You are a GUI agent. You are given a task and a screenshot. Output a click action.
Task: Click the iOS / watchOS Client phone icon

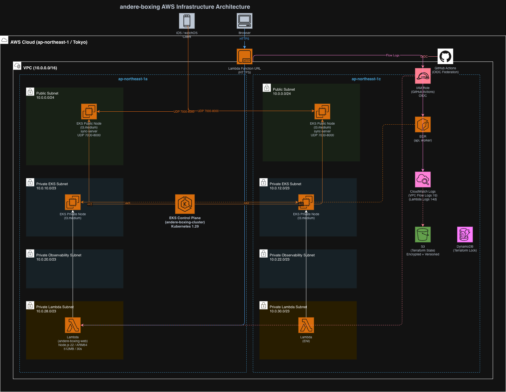pos(187,21)
